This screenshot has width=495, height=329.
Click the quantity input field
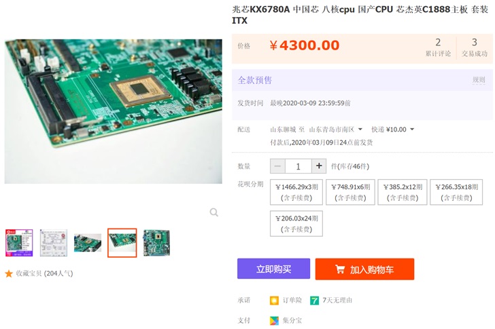coord(298,166)
